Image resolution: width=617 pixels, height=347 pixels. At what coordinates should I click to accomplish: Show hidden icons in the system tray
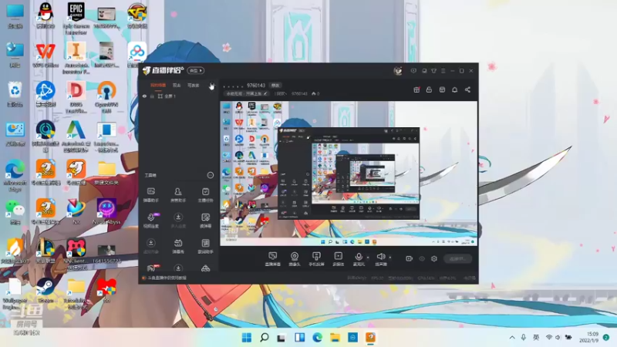[x=512, y=337]
